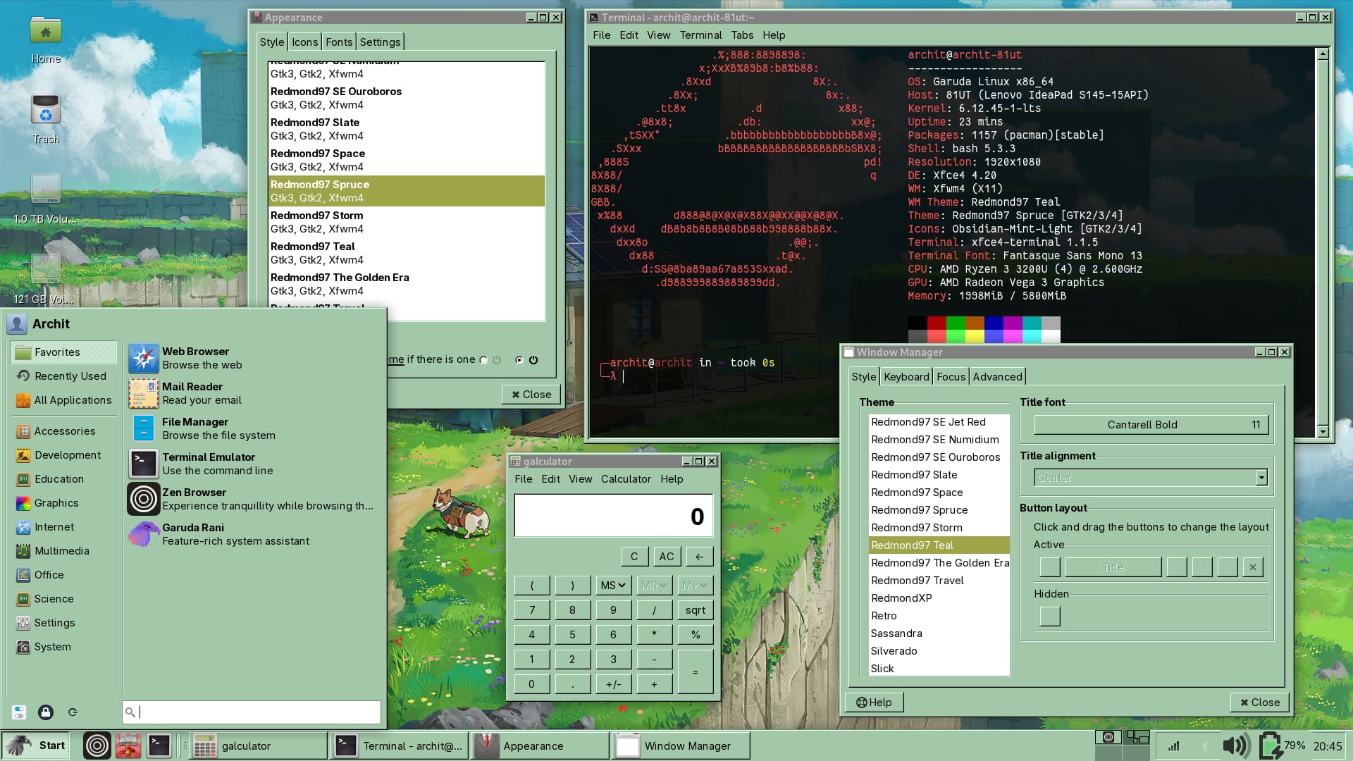Click the battery indicator icon

[1270, 745]
